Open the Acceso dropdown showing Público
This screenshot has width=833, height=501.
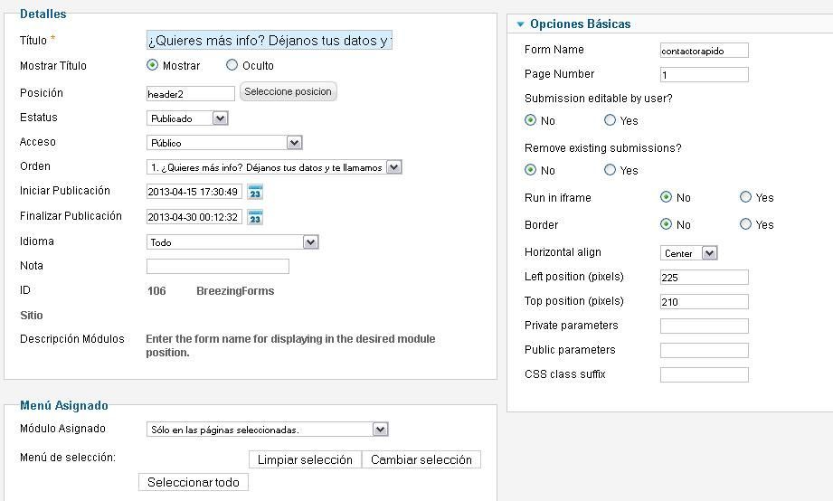click(x=224, y=142)
